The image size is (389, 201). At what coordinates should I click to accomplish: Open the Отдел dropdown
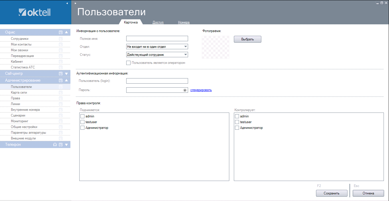[x=157, y=47]
